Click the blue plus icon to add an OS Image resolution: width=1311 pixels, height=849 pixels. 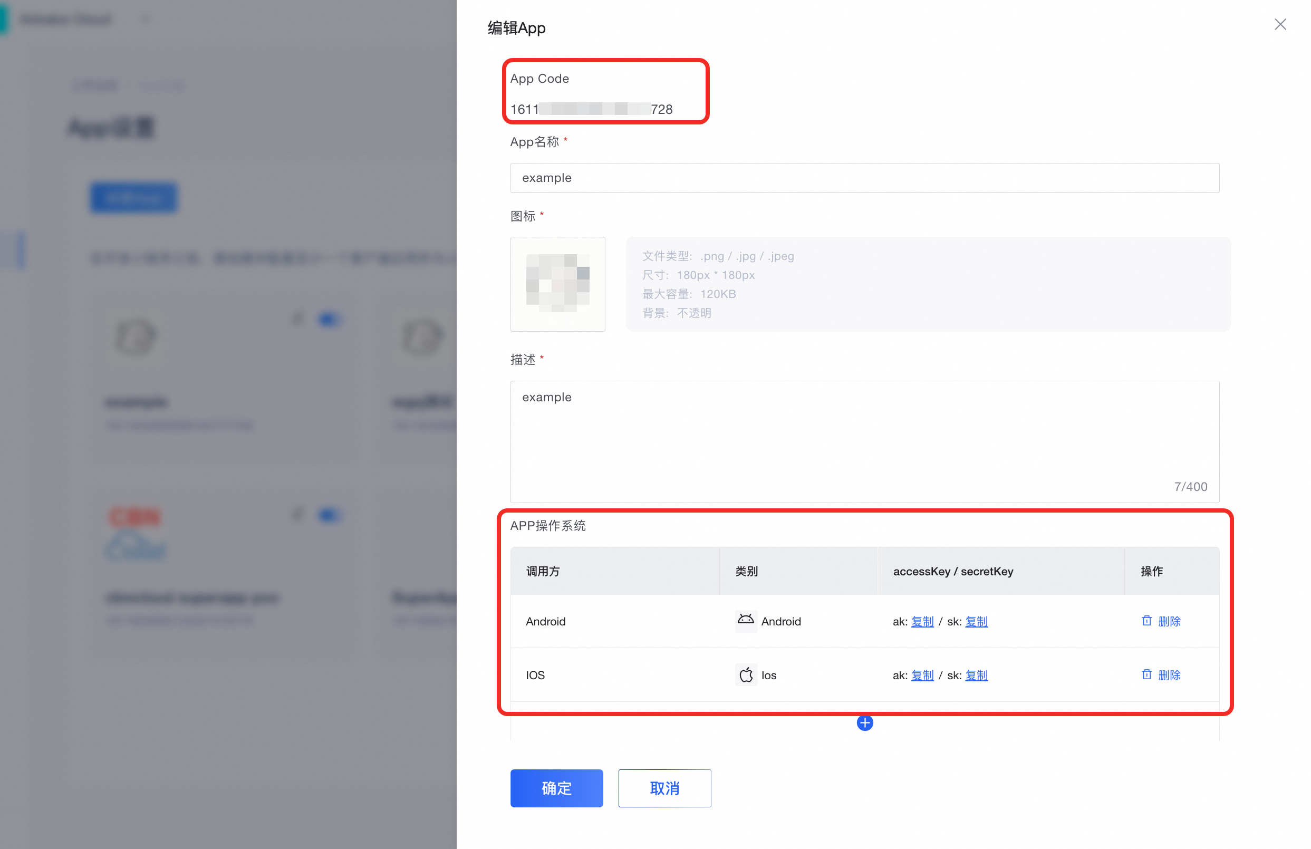864,723
